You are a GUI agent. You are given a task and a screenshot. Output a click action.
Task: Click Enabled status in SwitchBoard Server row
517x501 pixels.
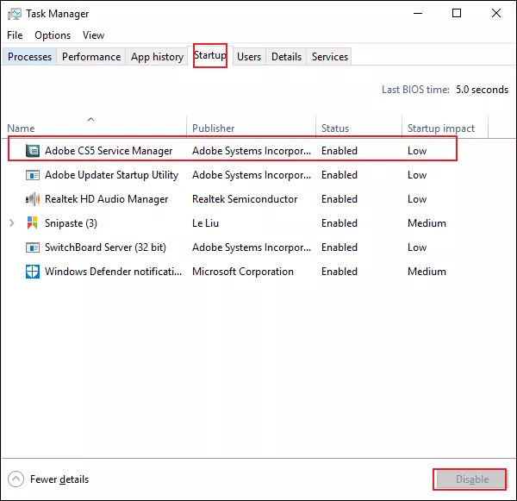(339, 247)
